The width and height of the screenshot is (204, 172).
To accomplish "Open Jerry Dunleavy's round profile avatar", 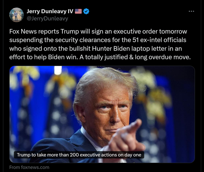I will click(17, 15).
